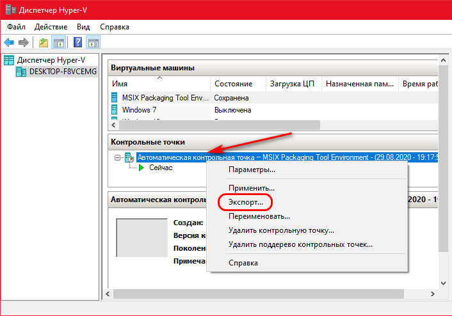The image size is (452, 316).
Task: Open the Действие menu
Action: pyautogui.click(x=51, y=27)
